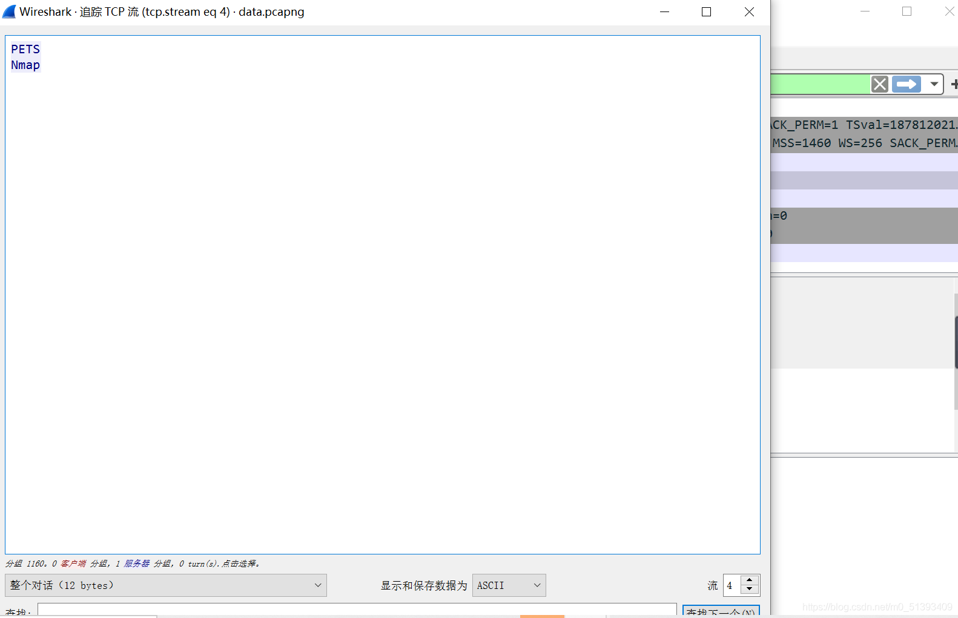Minimize the background Wireshark main window
This screenshot has height=618, width=958.
coord(865,12)
